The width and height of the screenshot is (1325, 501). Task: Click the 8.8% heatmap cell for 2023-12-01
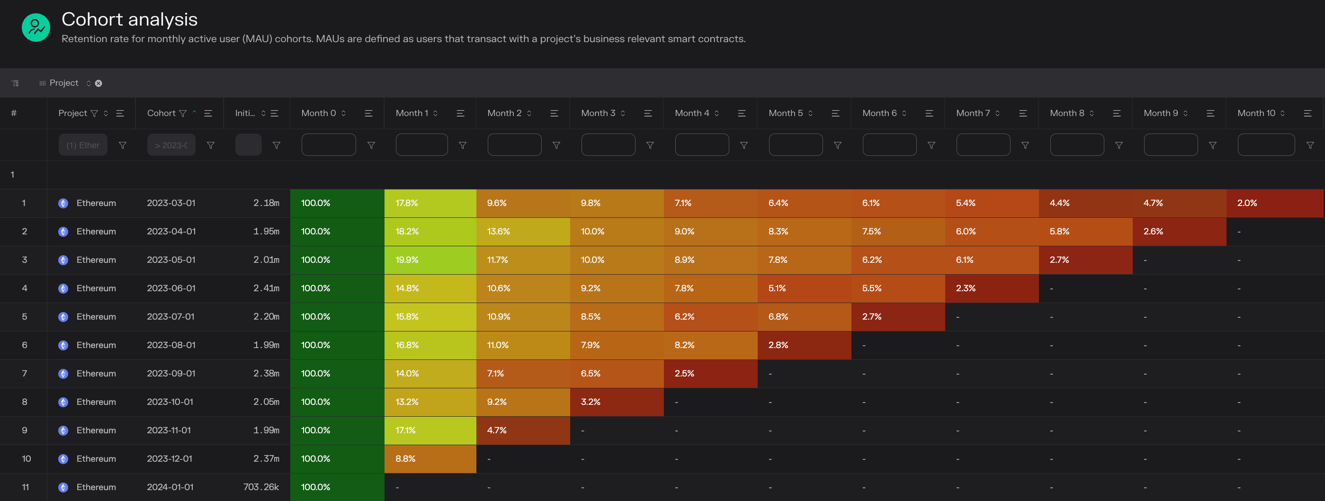pyautogui.click(x=430, y=459)
